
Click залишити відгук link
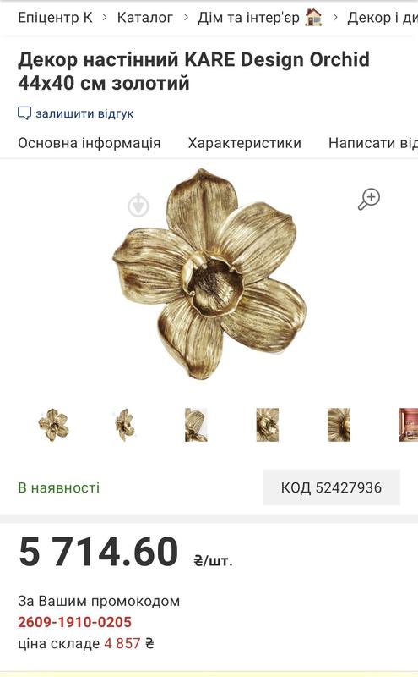click(x=84, y=113)
